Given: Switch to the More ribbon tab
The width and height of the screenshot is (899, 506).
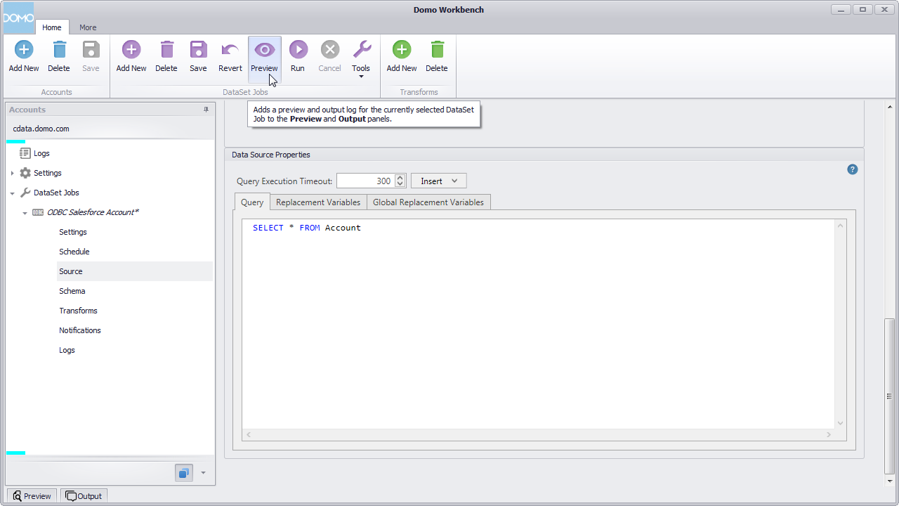Looking at the screenshot, I should click(x=88, y=27).
